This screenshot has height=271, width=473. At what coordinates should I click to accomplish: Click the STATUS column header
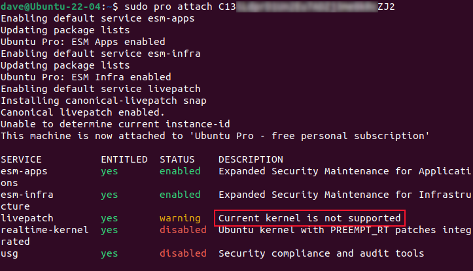coord(177,159)
